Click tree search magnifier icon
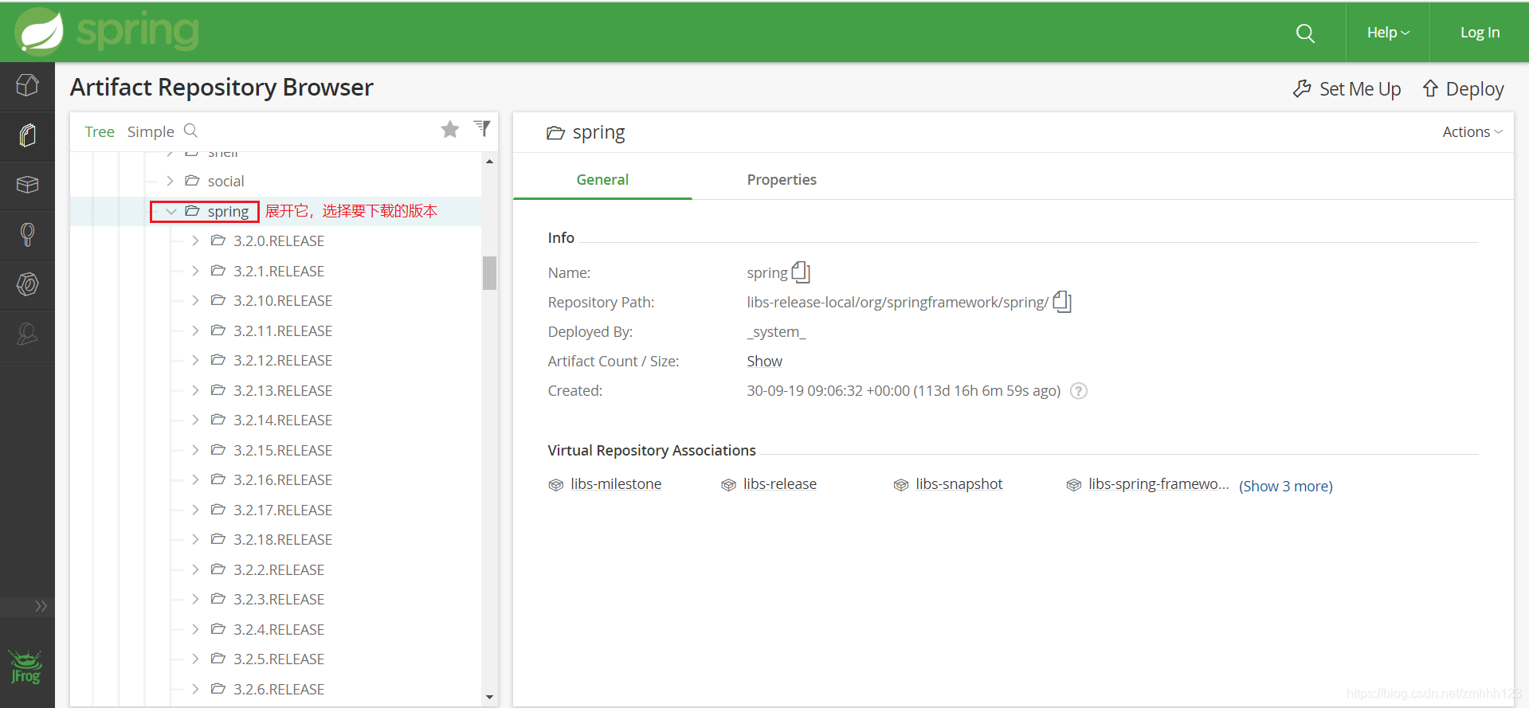The height and width of the screenshot is (708, 1529). [190, 130]
